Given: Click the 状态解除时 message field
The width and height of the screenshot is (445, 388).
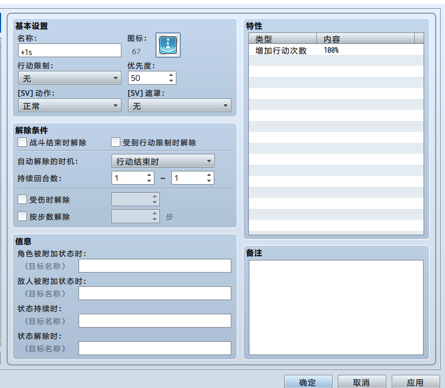Looking at the screenshot, I should 155,348.
